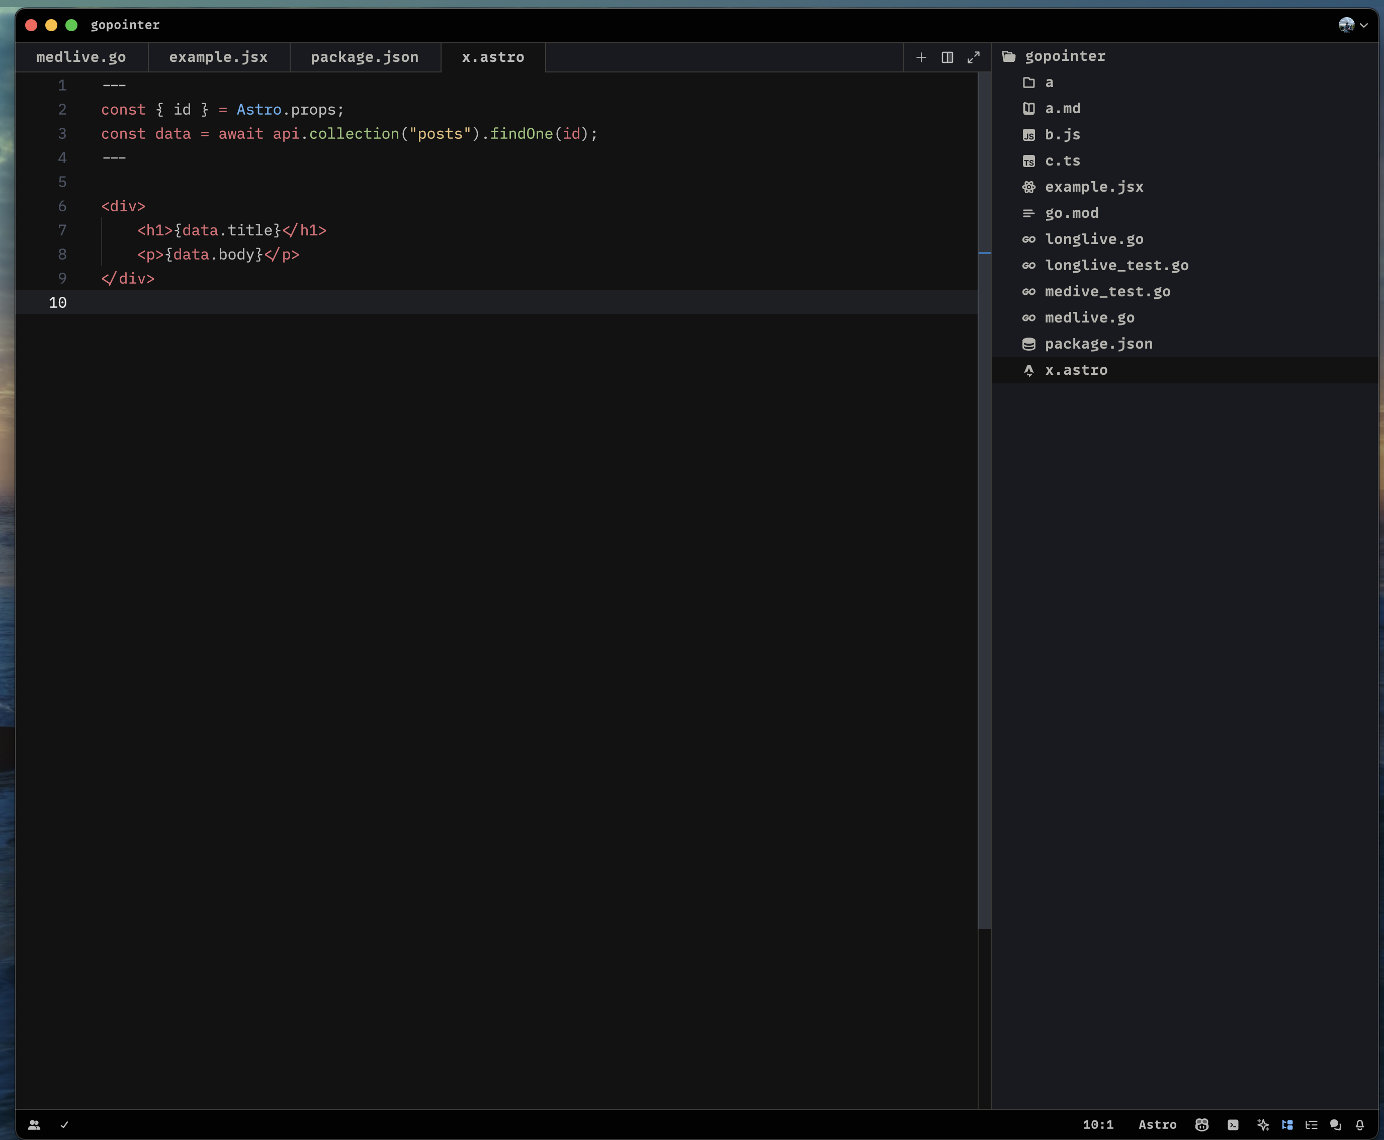Image resolution: width=1384 pixels, height=1140 pixels.
Task: Click the diagnostics checkmark icon
Action: [64, 1125]
